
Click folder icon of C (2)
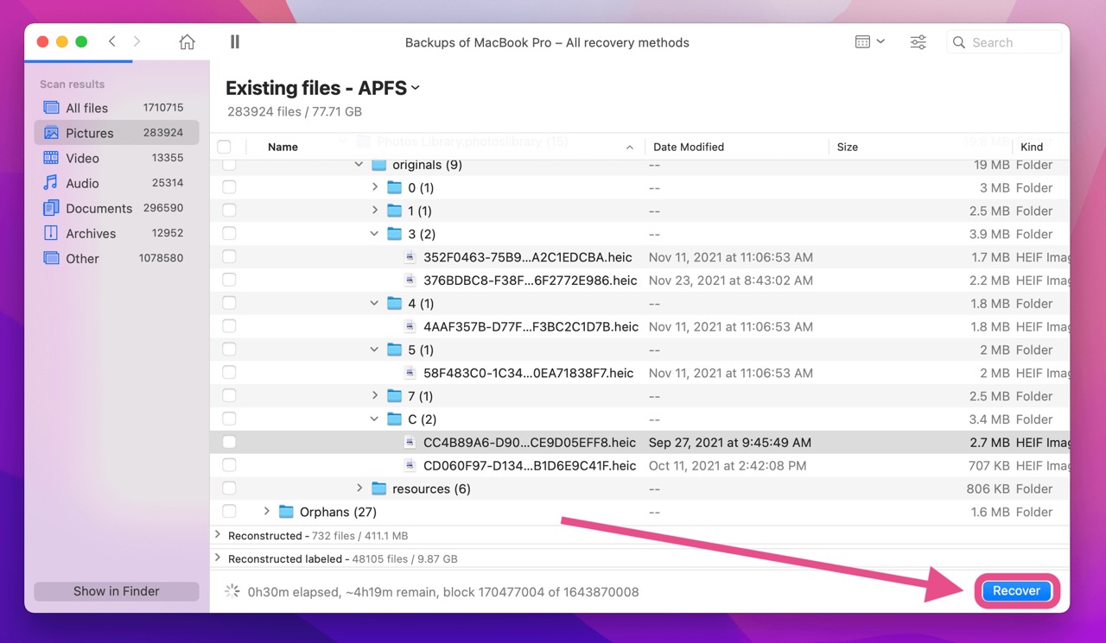click(394, 419)
